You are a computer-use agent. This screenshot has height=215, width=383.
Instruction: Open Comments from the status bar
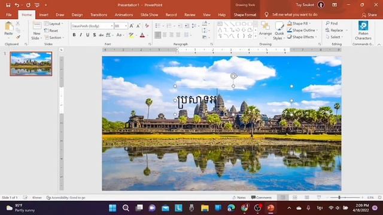[x=261, y=198]
